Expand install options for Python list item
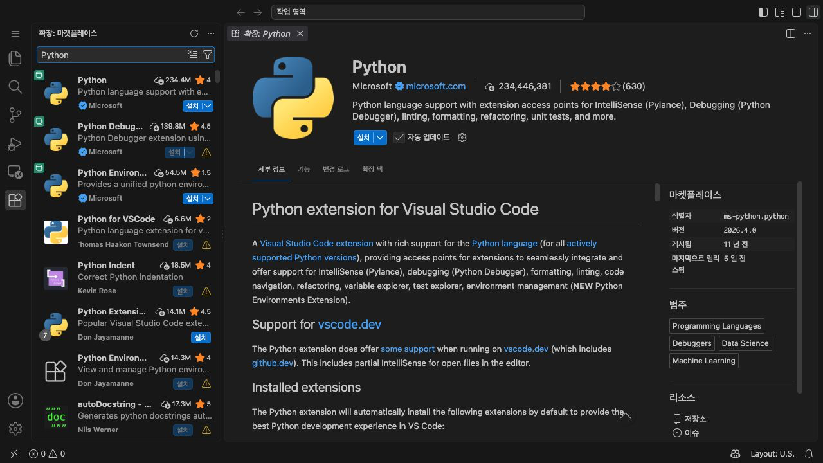 click(x=208, y=106)
